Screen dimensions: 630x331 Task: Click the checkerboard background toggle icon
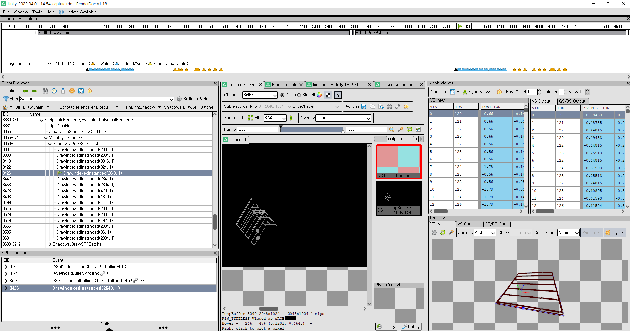tap(328, 95)
